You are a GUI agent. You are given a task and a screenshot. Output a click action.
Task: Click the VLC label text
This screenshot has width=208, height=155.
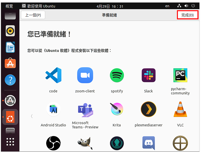tap(180, 125)
